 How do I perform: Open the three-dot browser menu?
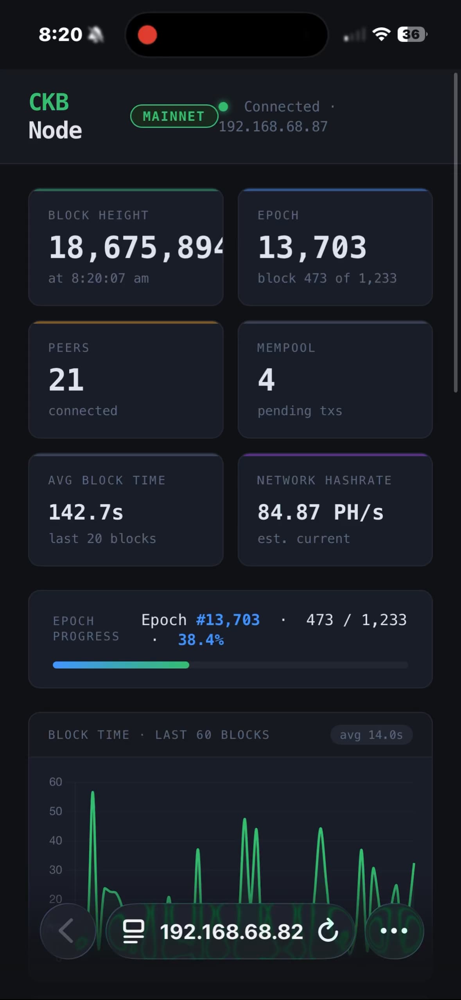tap(394, 930)
